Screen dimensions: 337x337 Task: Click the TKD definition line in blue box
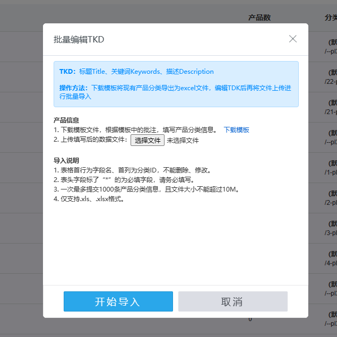point(136,72)
